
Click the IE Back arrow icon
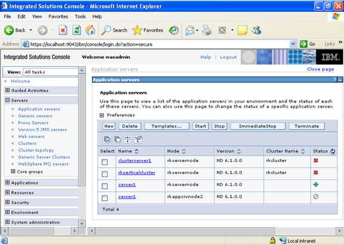click(9, 30)
